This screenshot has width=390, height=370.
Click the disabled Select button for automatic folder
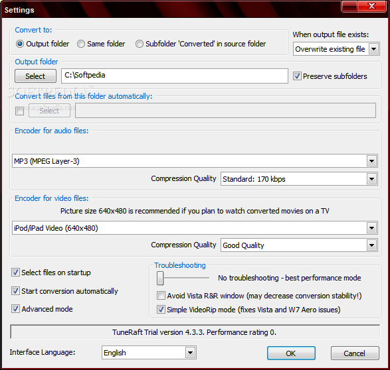click(49, 111)
